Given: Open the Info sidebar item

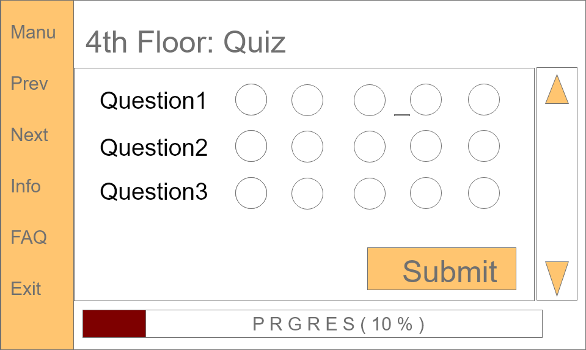Looking at the screenshot, I should pyautogui.click(x=26, y=186).
